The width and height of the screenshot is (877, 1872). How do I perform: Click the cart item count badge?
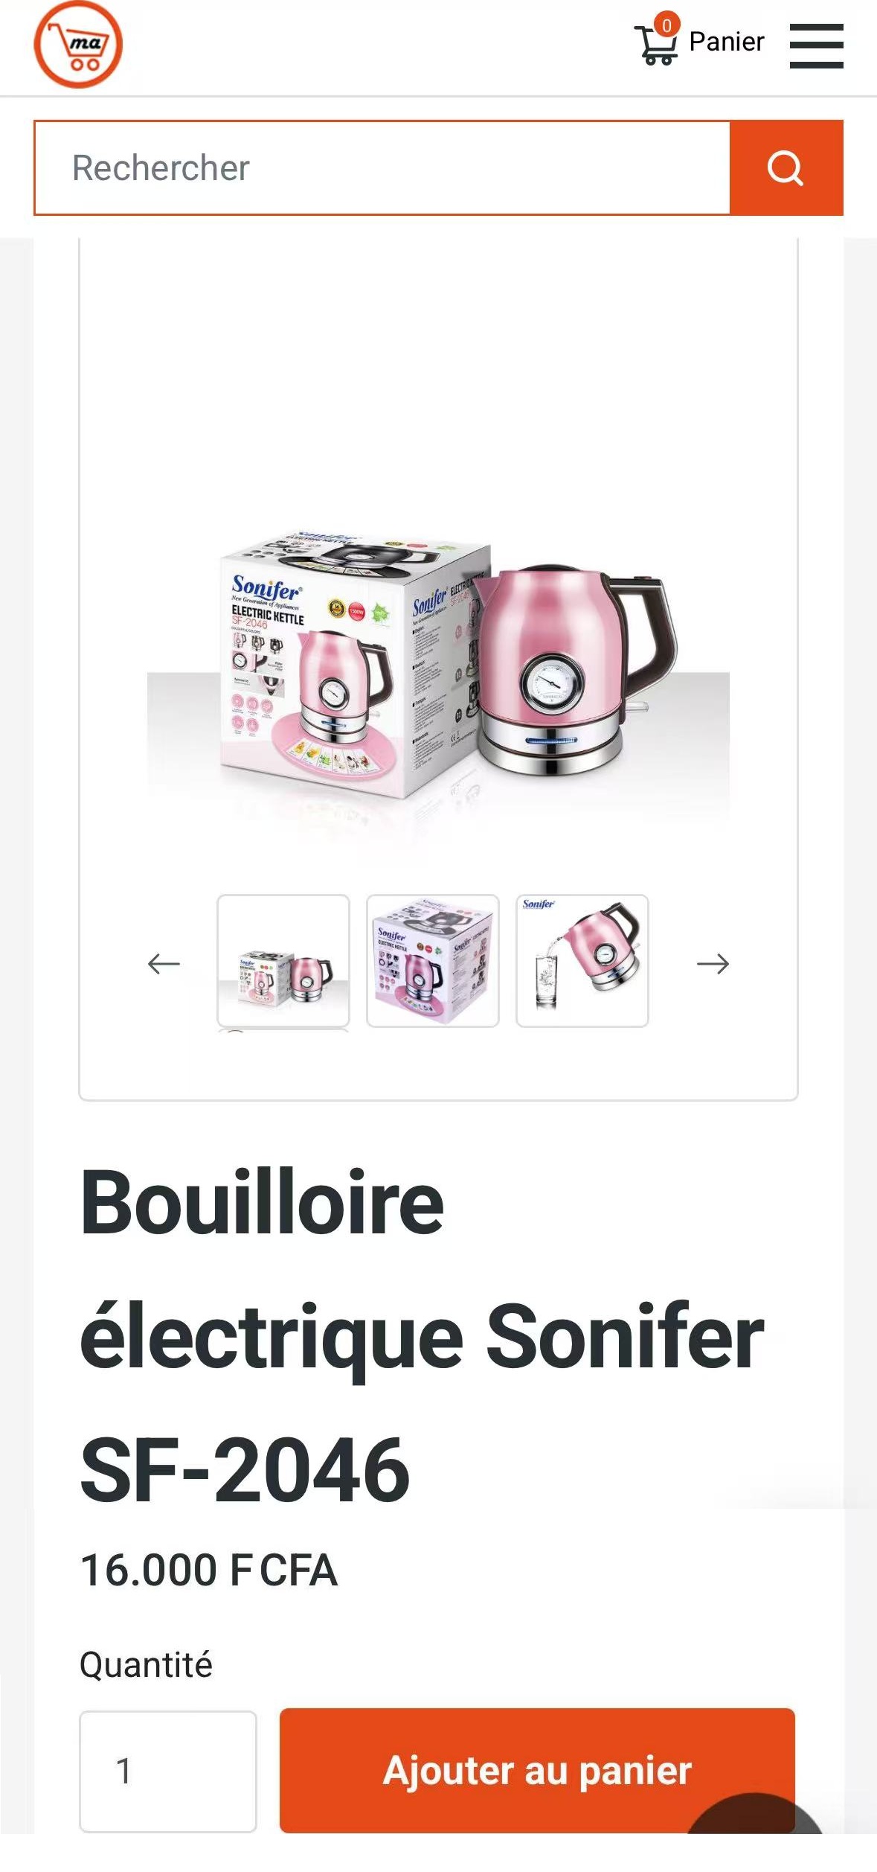click(666, 25)
